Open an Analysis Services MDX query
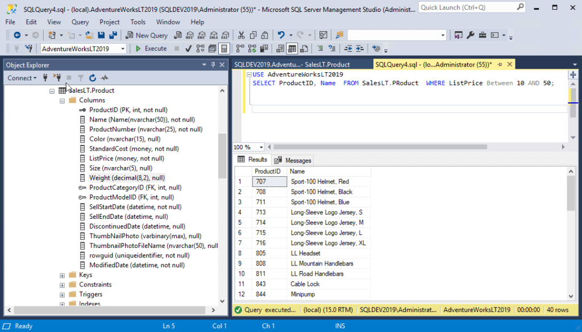 pos(190,35)
